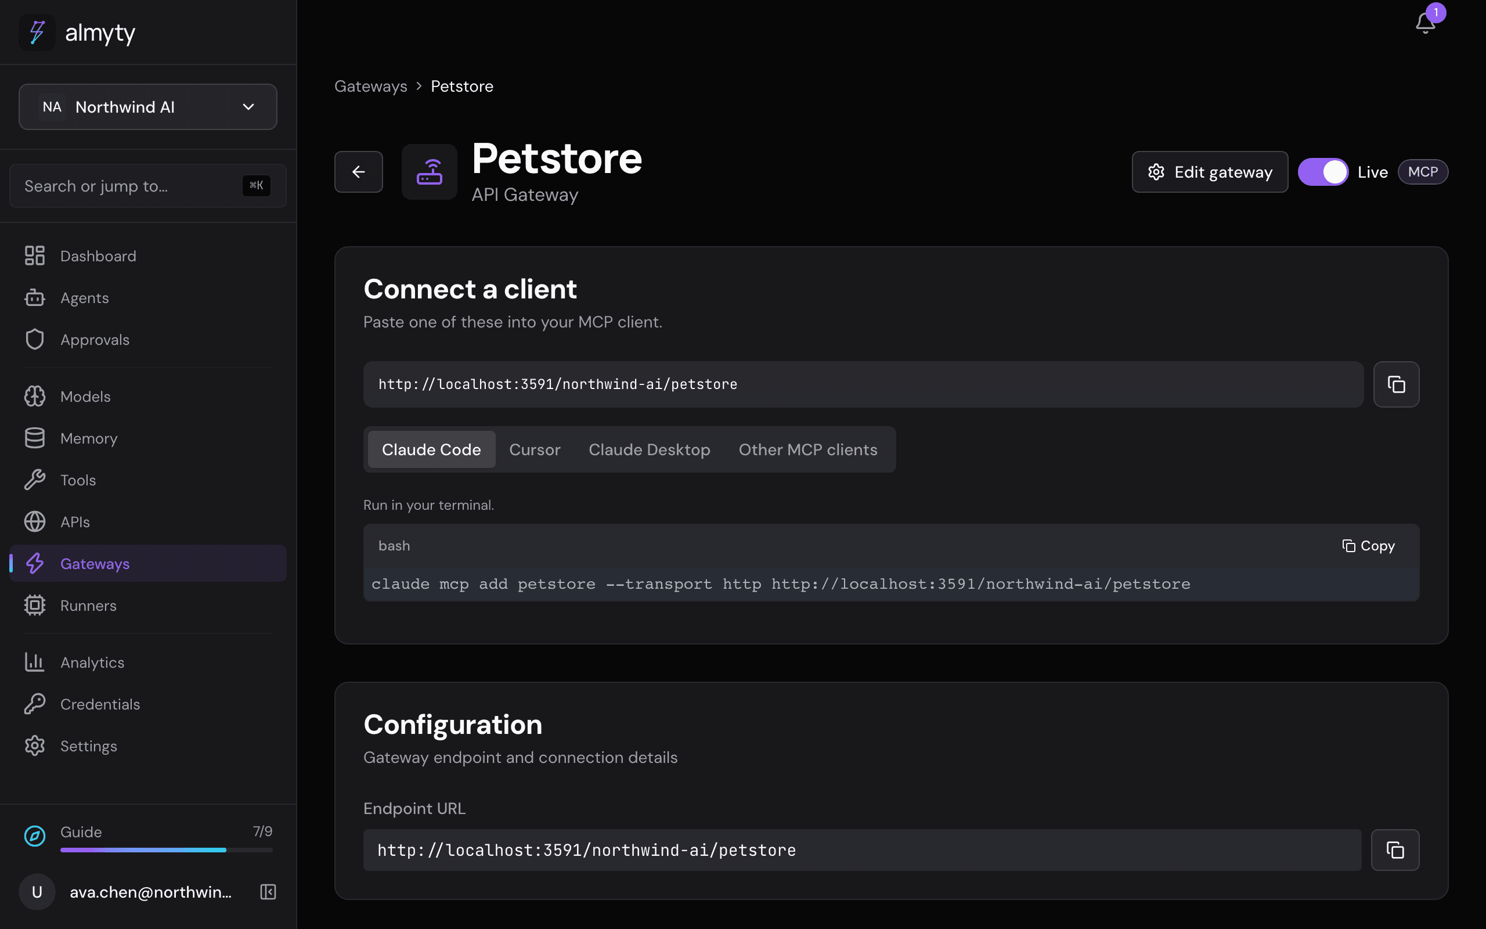Screen dimensions: 1486x929
Task: Click the Endpoint URL value text
Action: click(586, 849)
